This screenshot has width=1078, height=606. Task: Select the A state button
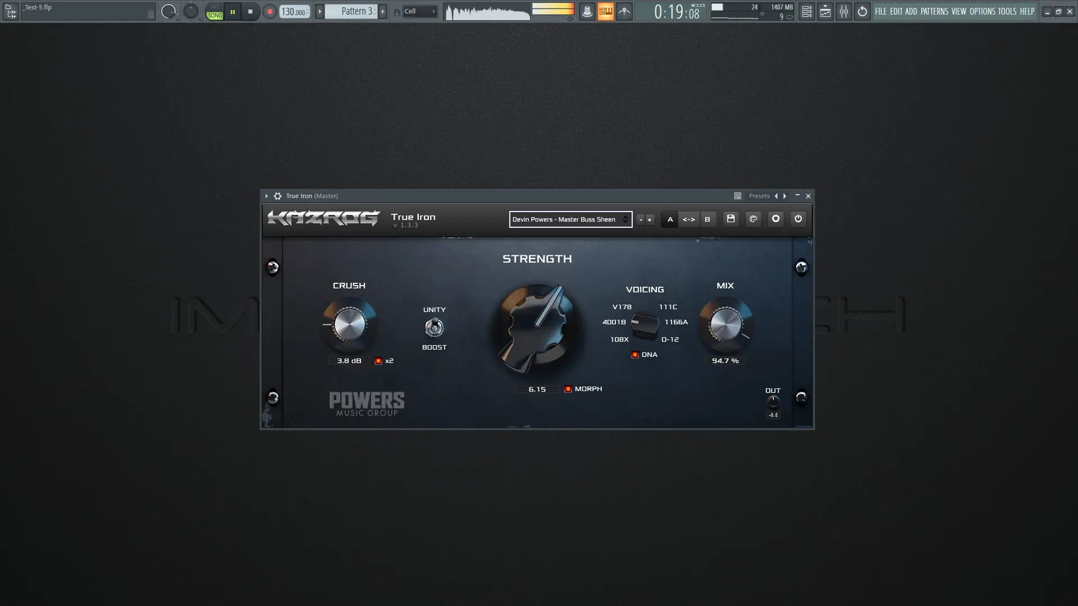[670, 219]
